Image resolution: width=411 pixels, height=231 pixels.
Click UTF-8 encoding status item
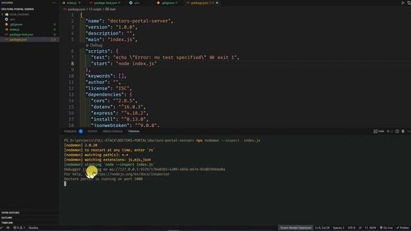(351, 228)
